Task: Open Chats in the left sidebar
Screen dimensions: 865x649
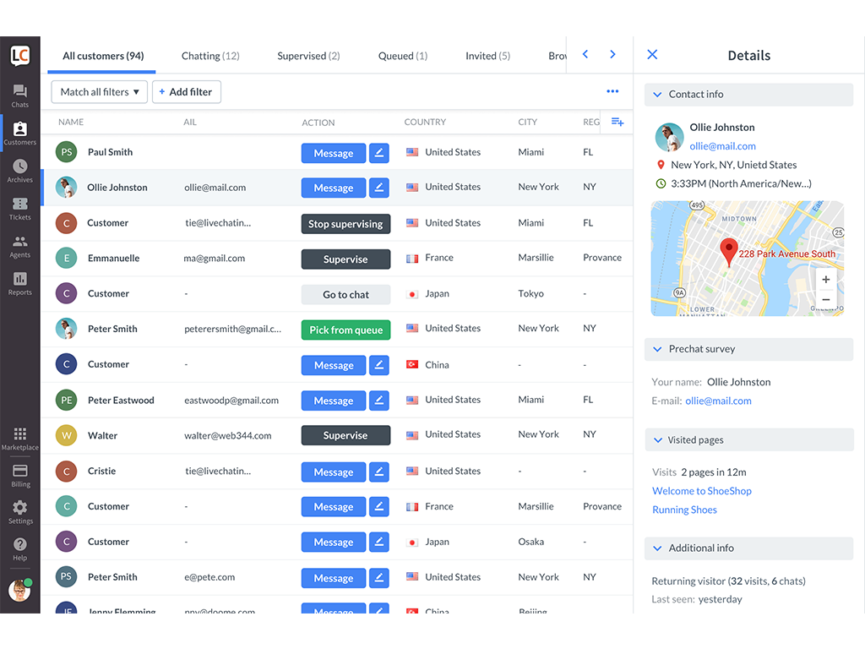Action: 19,95
